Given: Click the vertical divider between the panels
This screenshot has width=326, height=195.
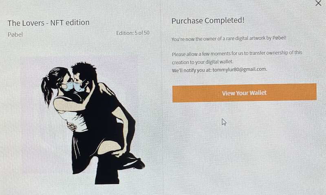Looking at the screenshot, I should (x=162, y=97).
